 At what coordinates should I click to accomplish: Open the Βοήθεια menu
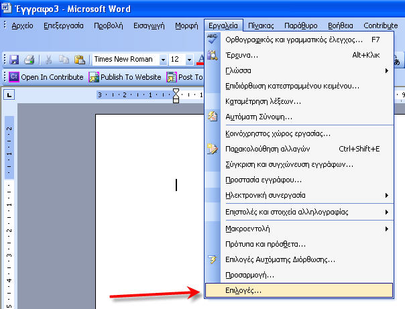[x=341, y=25]
